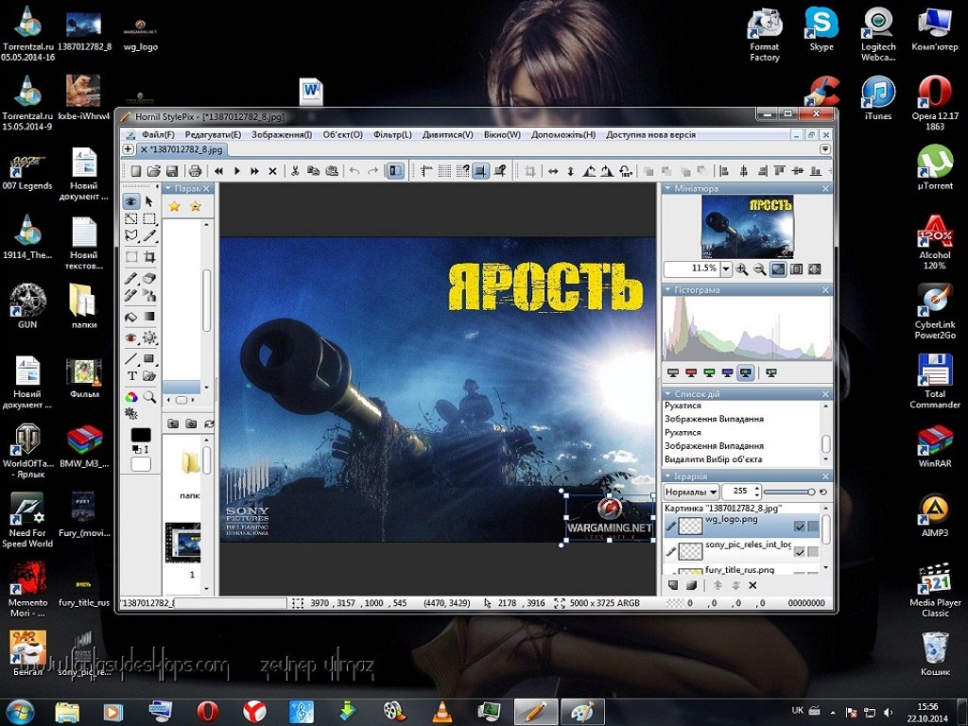Select the fury_title_rus.png layer row
Image resolution: width=968 pixels, height=726 pixels.
[x=742, y=570]
